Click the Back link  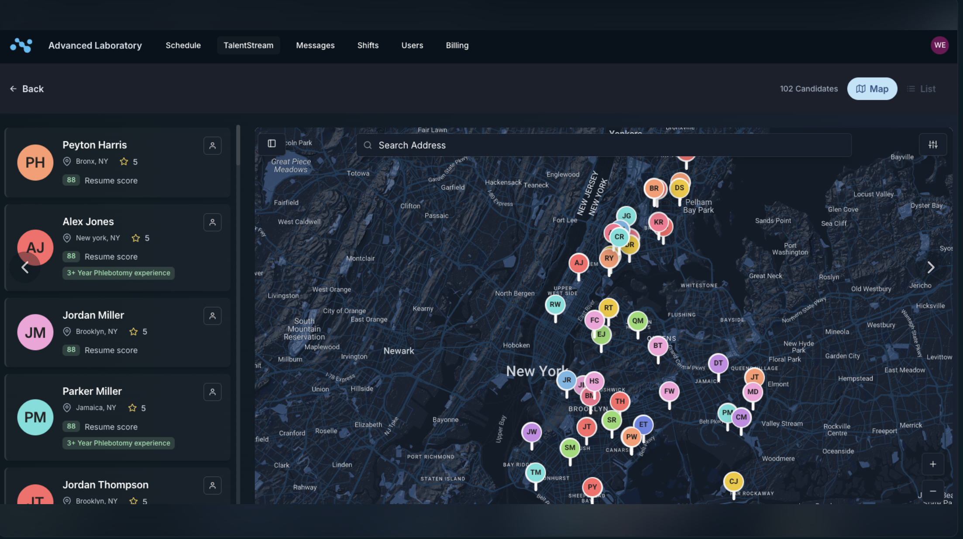coord(27,89)
